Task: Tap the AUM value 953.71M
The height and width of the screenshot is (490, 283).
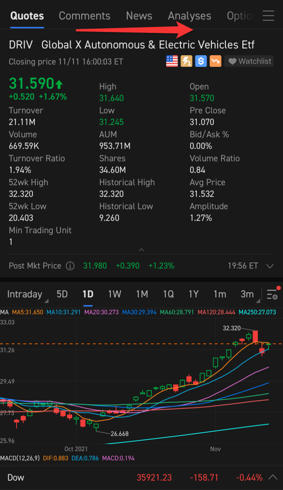Action: point(115,146)
